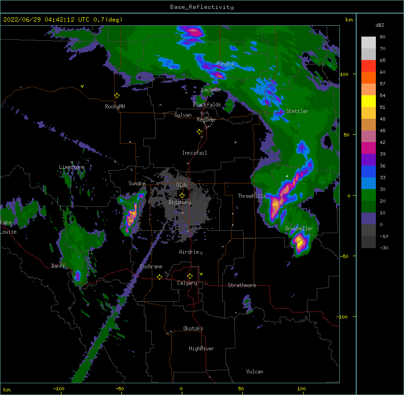Click the dBZ legend heading

pos(380,25)
